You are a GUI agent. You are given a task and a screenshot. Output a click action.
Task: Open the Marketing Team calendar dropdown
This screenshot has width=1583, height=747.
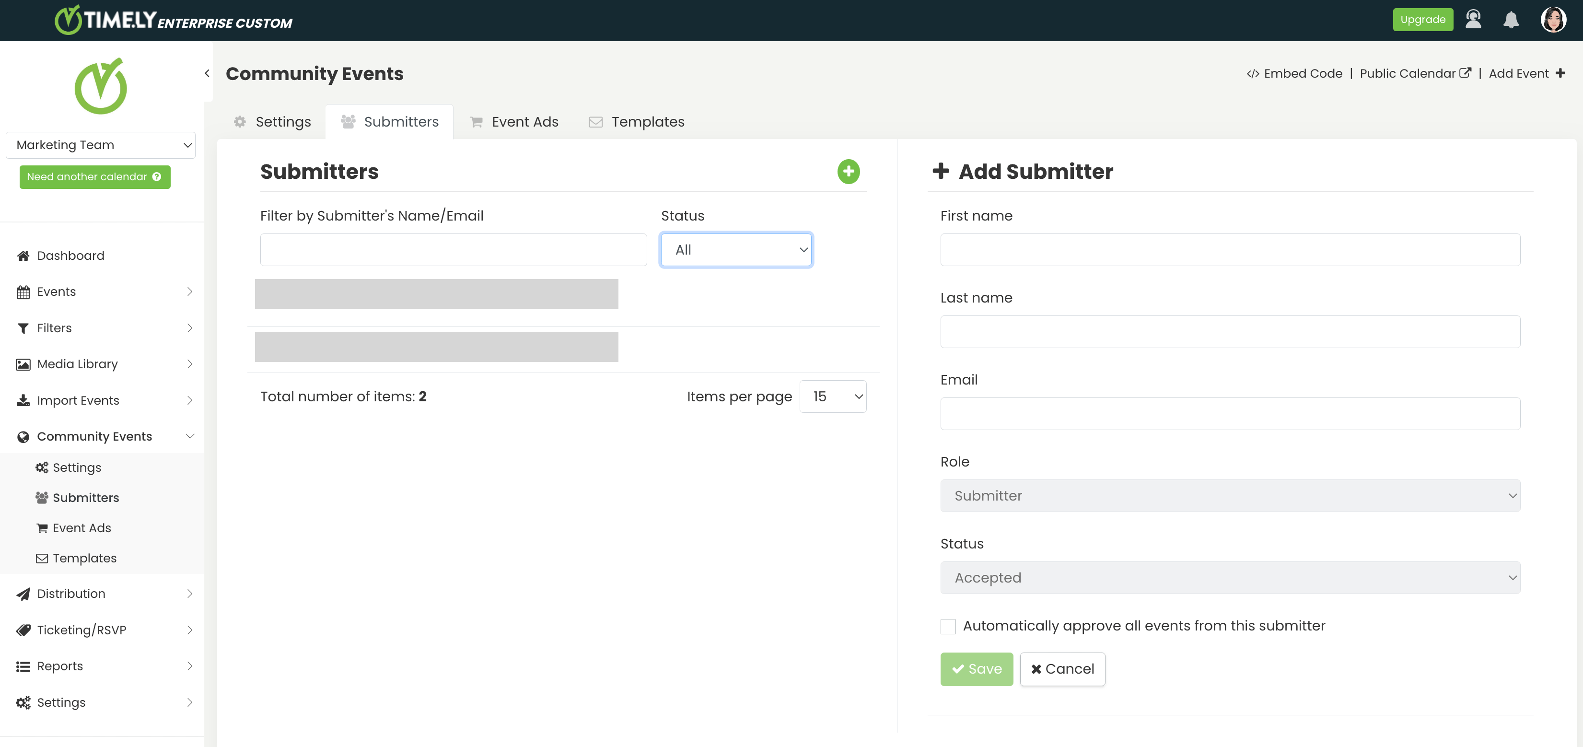pos(101,145)
